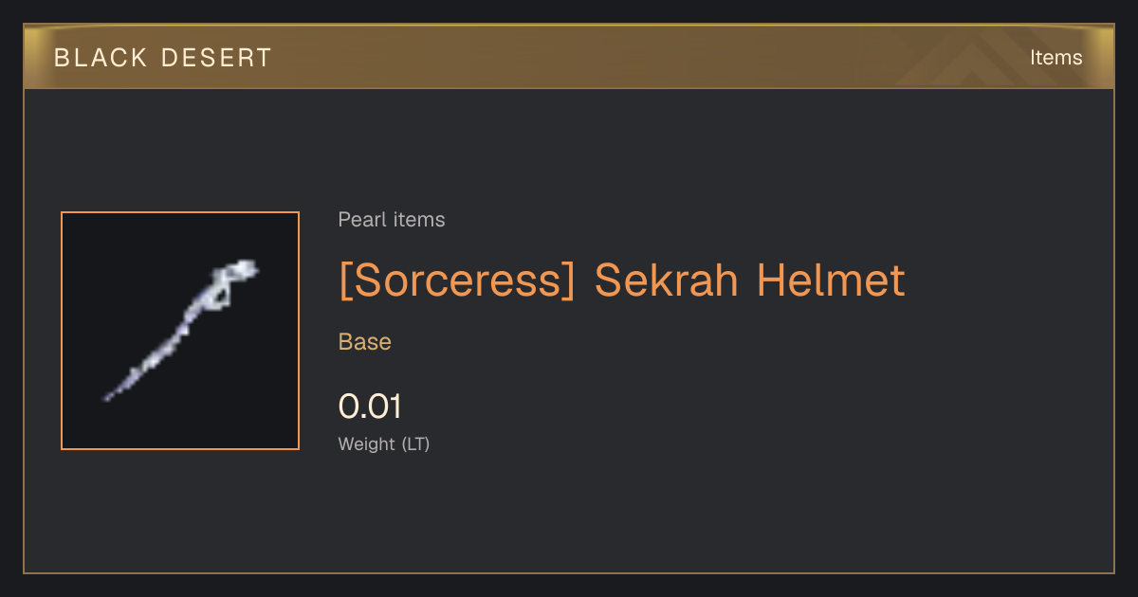
Task: Click the word DESERT in the header
Action: click(217, 58)
